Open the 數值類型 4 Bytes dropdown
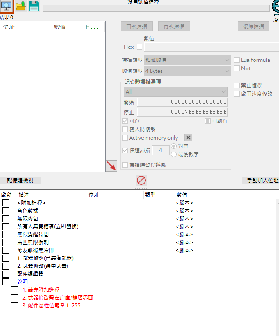279x336 pixels. pos(187,71)
